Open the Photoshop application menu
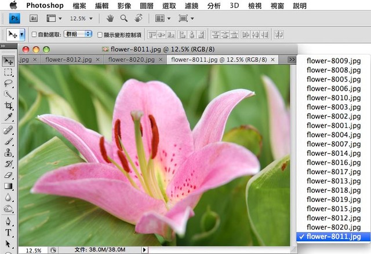 (45, 5)
